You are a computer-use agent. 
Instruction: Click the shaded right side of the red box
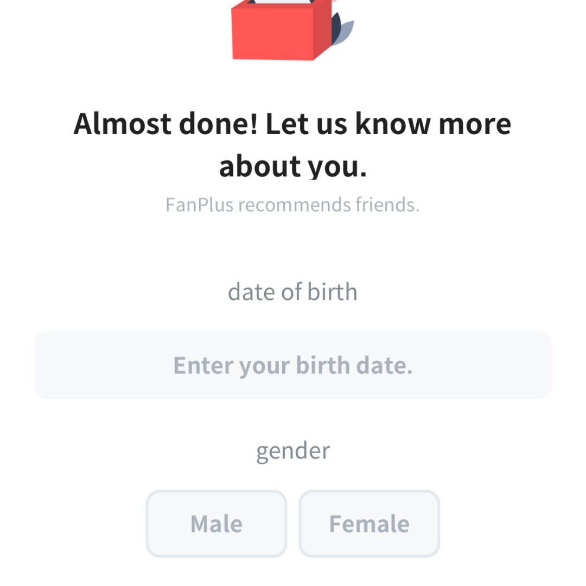[322, 30]
